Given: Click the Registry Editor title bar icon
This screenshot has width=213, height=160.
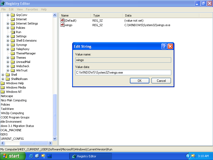Looking at the screenshot, I should 3,3.
